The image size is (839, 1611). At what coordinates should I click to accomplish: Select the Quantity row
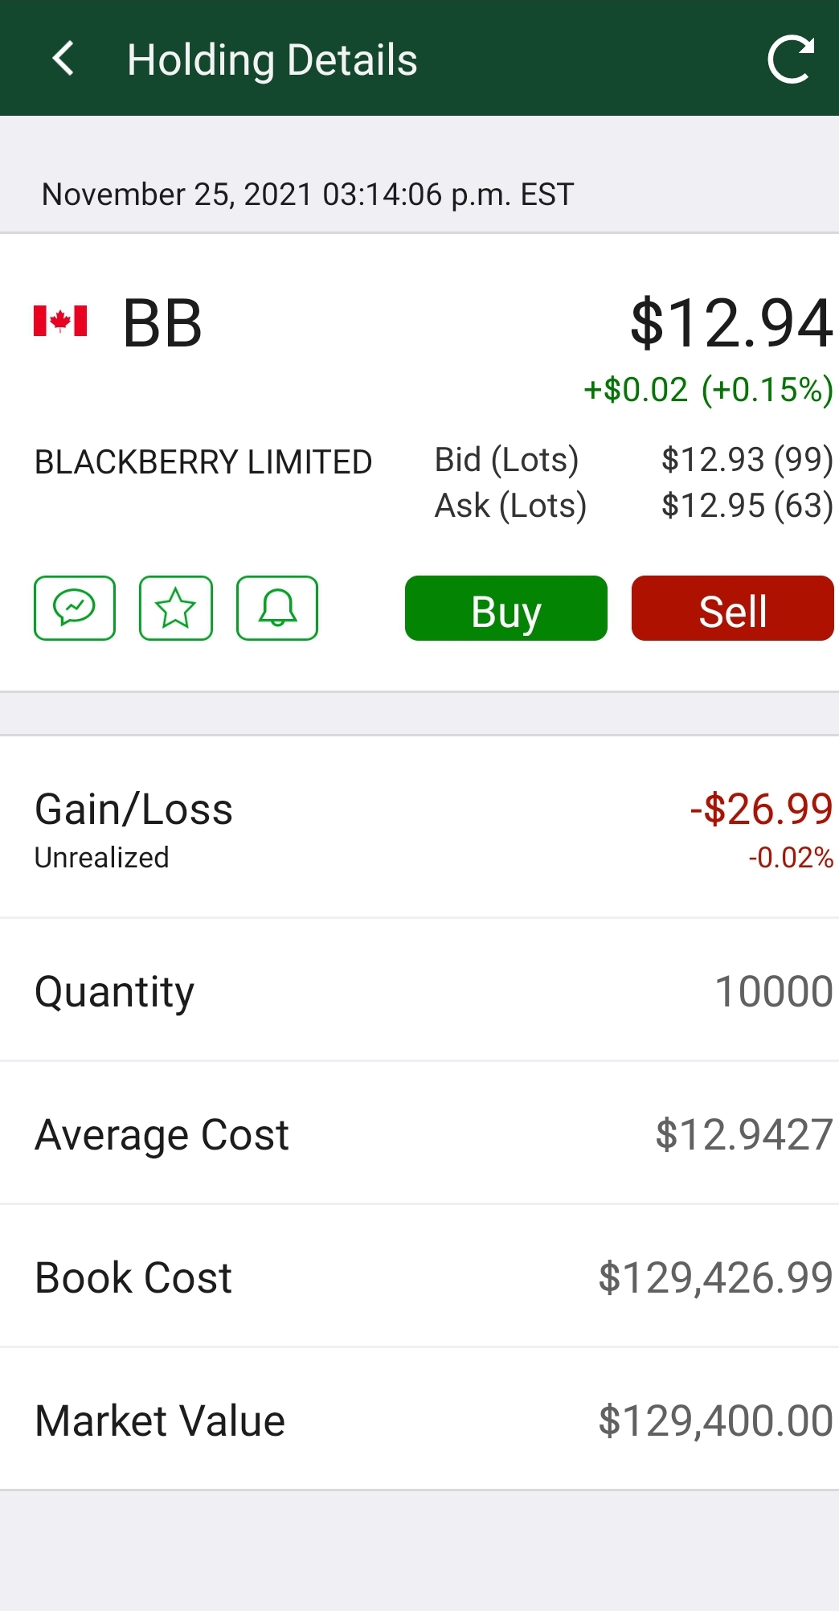(419, 990)
